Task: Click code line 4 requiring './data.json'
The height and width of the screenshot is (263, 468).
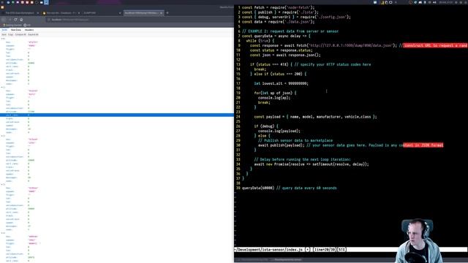Action: point(278,22)
